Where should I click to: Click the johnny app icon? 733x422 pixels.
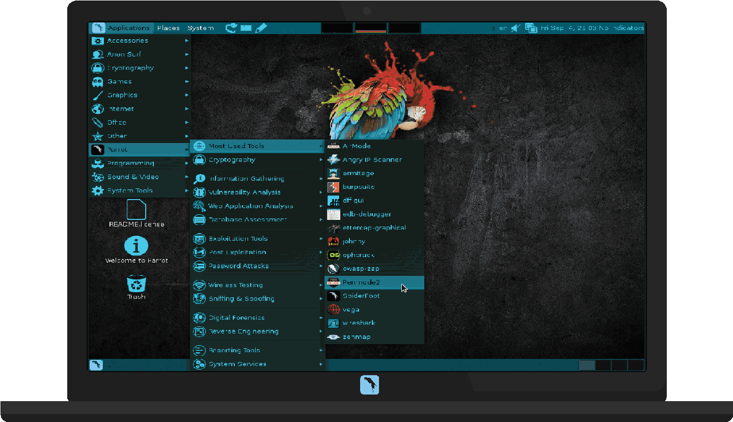pos(333,241)
